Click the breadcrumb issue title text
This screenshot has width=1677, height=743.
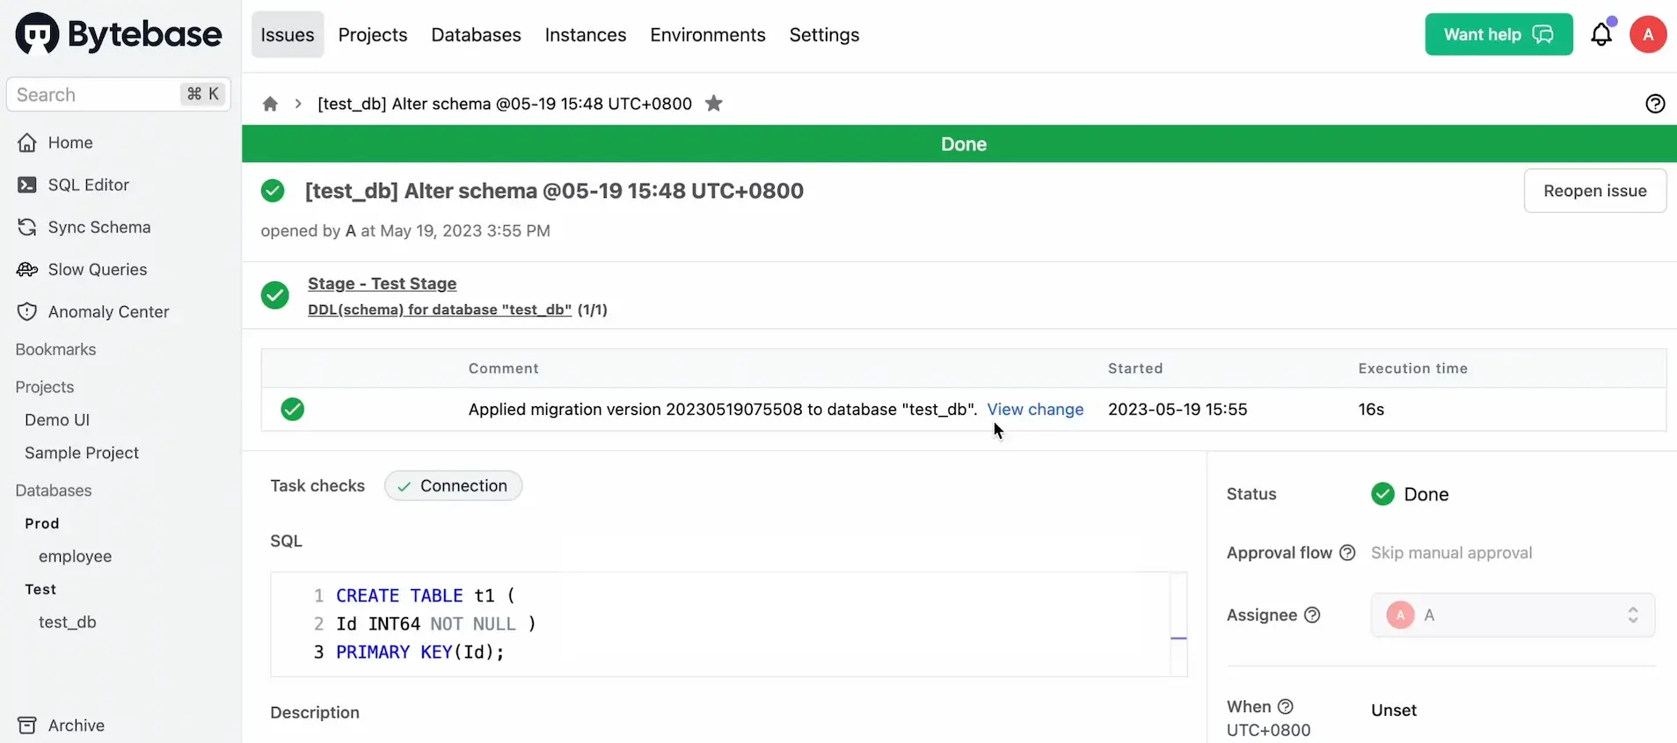[505, 104]
